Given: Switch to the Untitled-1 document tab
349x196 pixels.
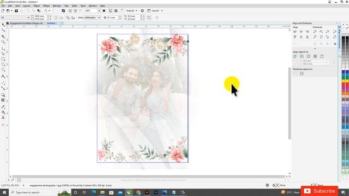Looking at the screenshot, I should coord(52,23).
